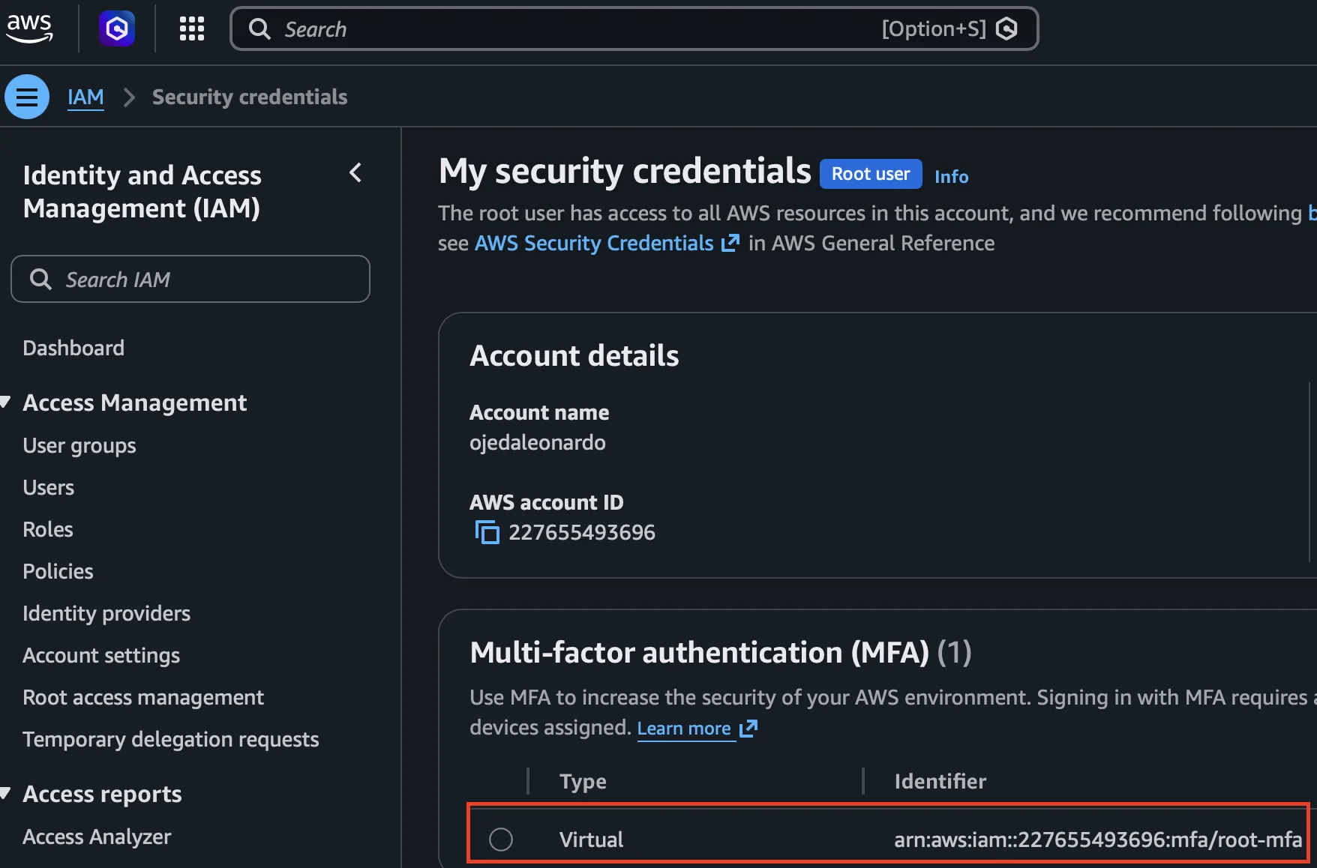Click the Info link near the page title
1317x868 pixels.
[x=951, y=176]
